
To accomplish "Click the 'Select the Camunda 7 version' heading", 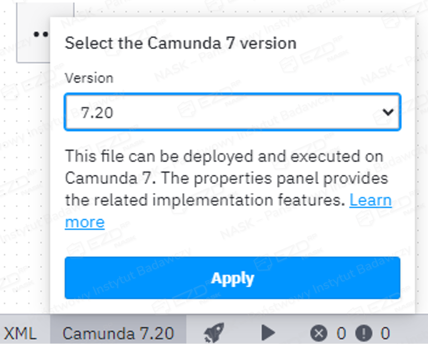I will coord(180,43).
